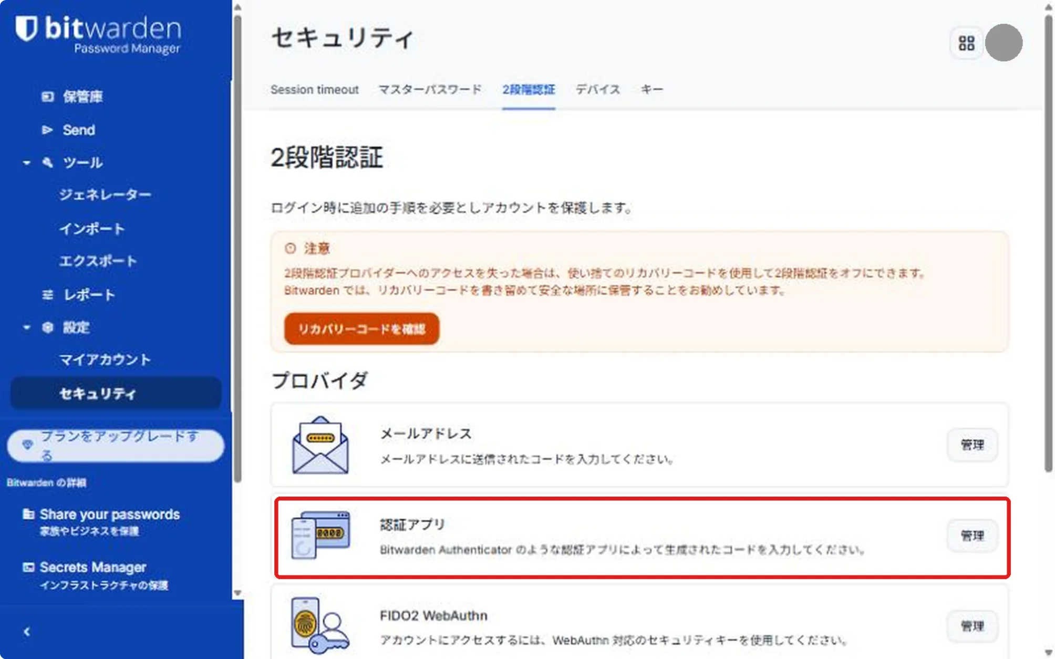Image resolution: width=1055 pixels, height=659 pixels.
Task: Click the warning icon beside 注意
Action: click(x=291, y=248)
